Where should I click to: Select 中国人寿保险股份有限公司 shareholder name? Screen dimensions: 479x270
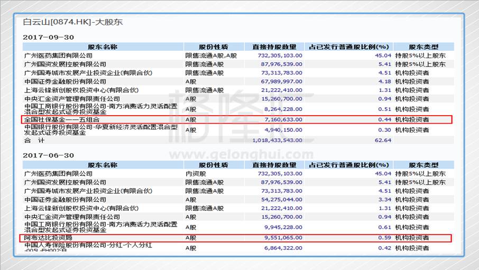pyautogui.click(x=88, y=248)
